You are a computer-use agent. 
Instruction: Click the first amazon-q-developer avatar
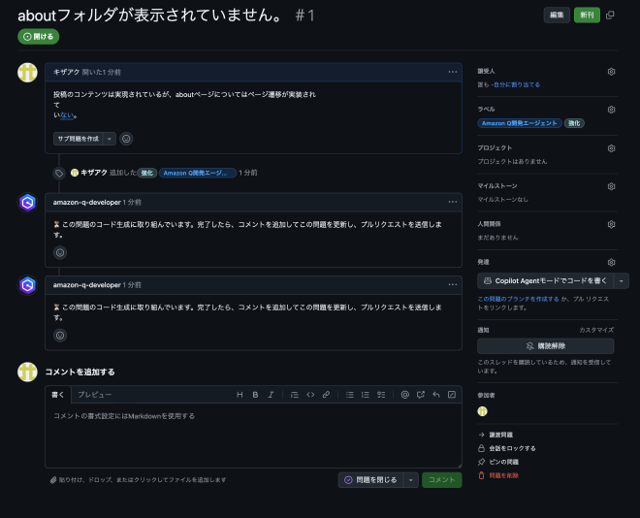pos(27,203)
